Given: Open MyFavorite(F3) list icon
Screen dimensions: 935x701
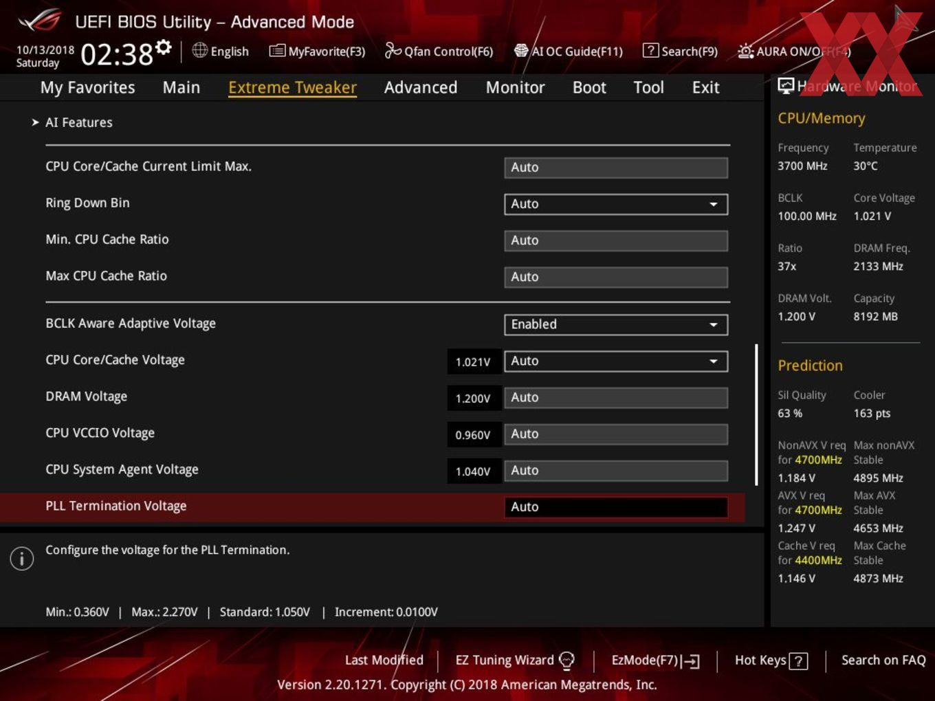Looking at the screenshot, I should point(277,51).
